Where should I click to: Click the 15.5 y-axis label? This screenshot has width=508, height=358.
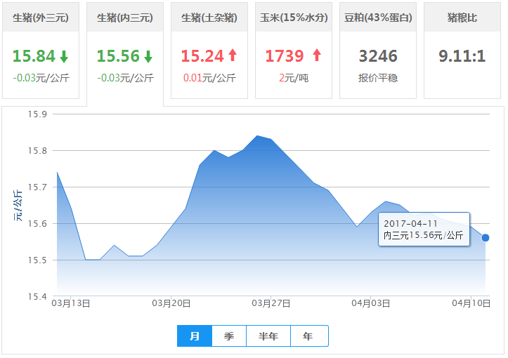click(x=37, y=260)
